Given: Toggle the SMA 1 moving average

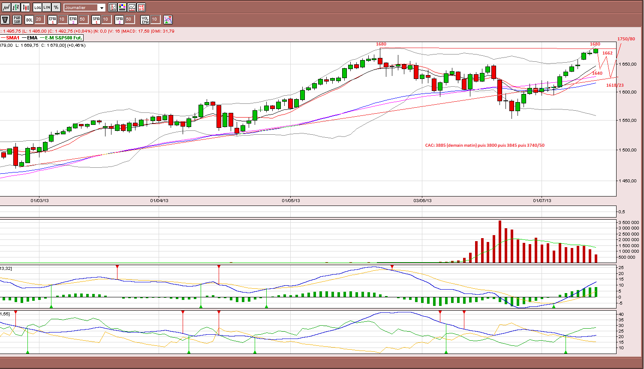Looking at the screenshot, I should click(96, 19).
